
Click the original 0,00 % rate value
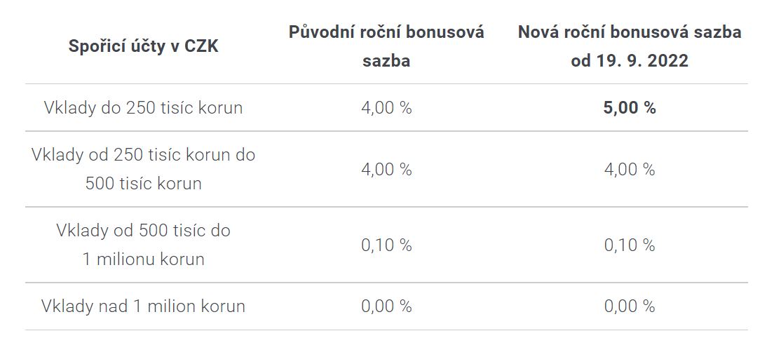[x=386, y=306]
